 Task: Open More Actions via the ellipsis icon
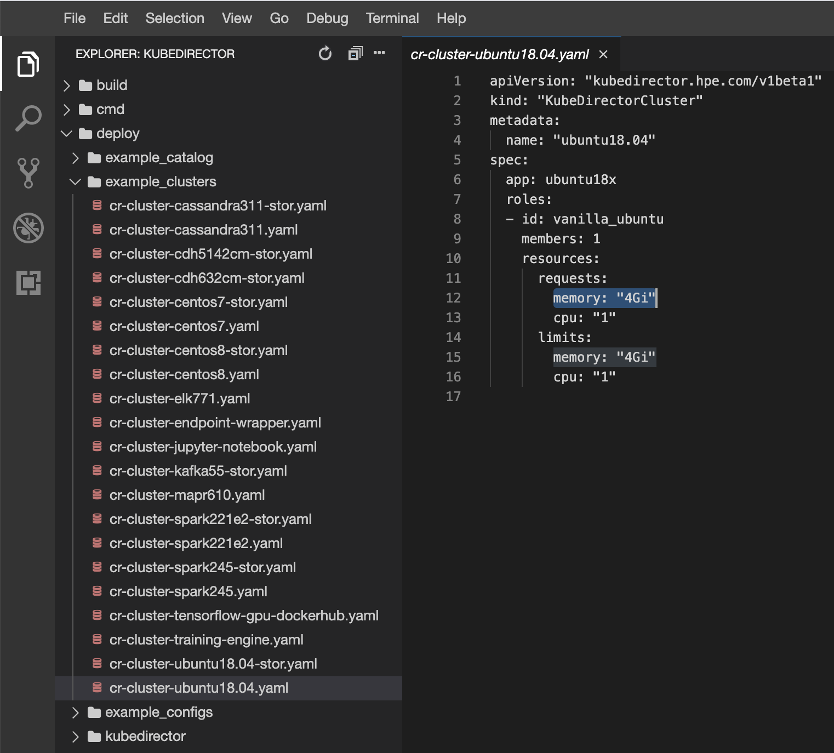tap(380, 53)
